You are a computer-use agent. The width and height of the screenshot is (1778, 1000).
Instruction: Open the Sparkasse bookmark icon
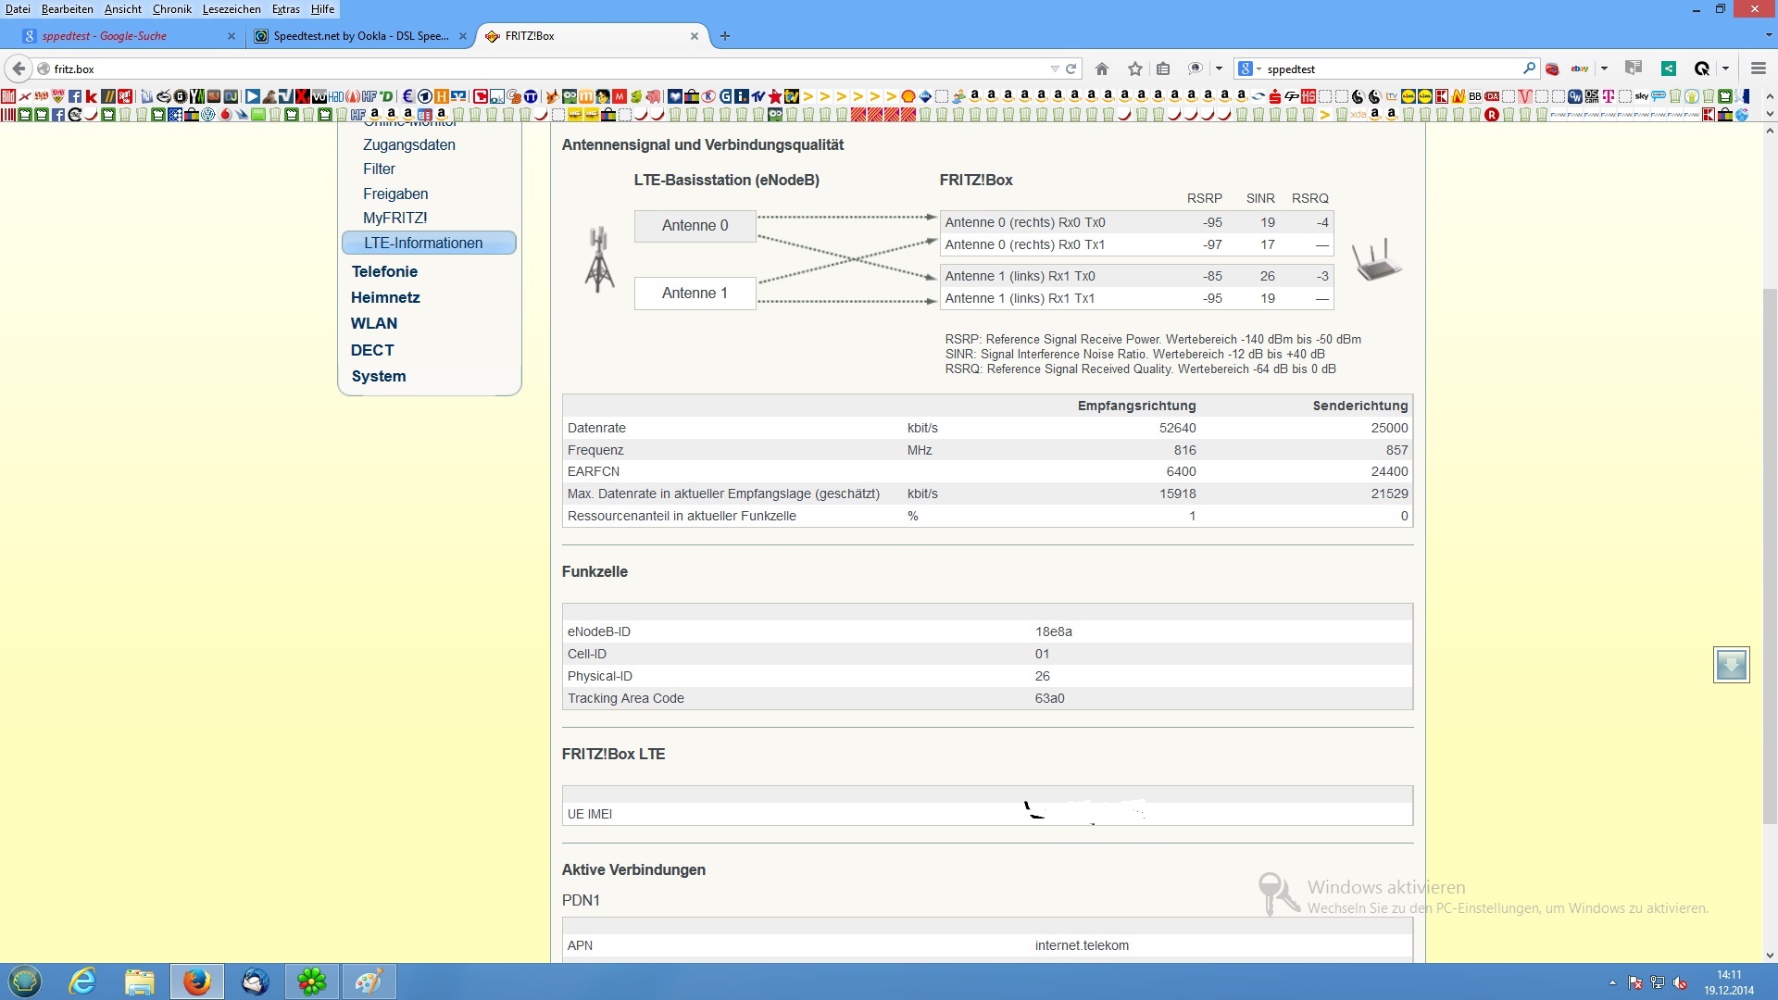1274,96
